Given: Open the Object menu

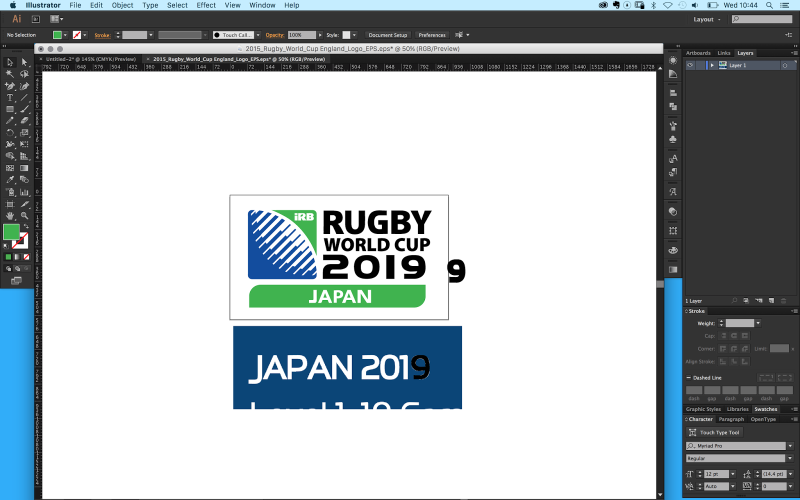Looking at the screenshot, I should [122, 5].
